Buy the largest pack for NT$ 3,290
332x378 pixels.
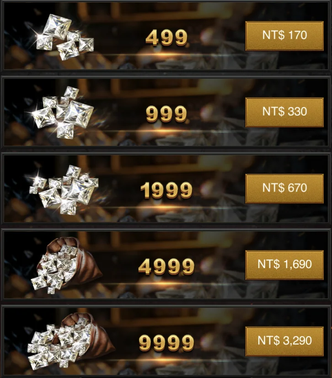coord(284,341)
